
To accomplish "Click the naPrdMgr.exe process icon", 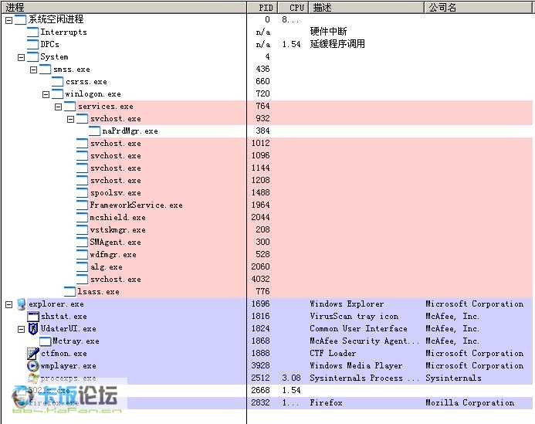I will click(x=94, y=131).
